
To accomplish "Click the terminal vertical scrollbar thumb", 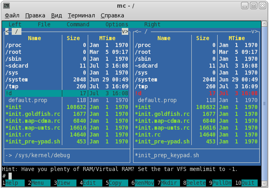I will [265, 104].
